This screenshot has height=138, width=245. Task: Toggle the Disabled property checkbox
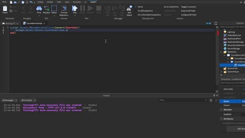coord(243,114)
